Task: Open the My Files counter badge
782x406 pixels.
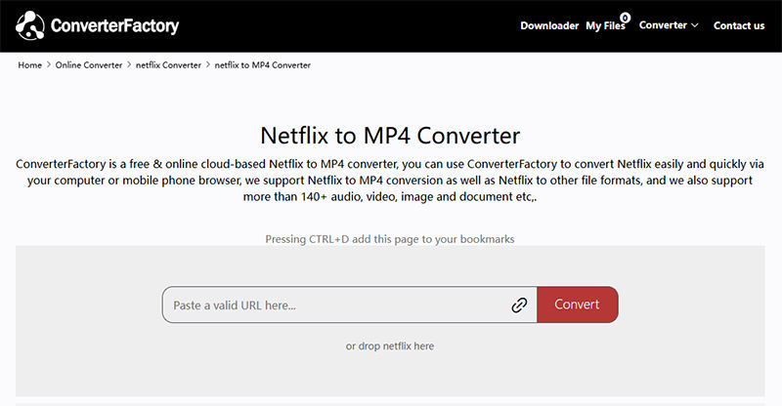Action: pyautogui.click(x=625, y=18)
